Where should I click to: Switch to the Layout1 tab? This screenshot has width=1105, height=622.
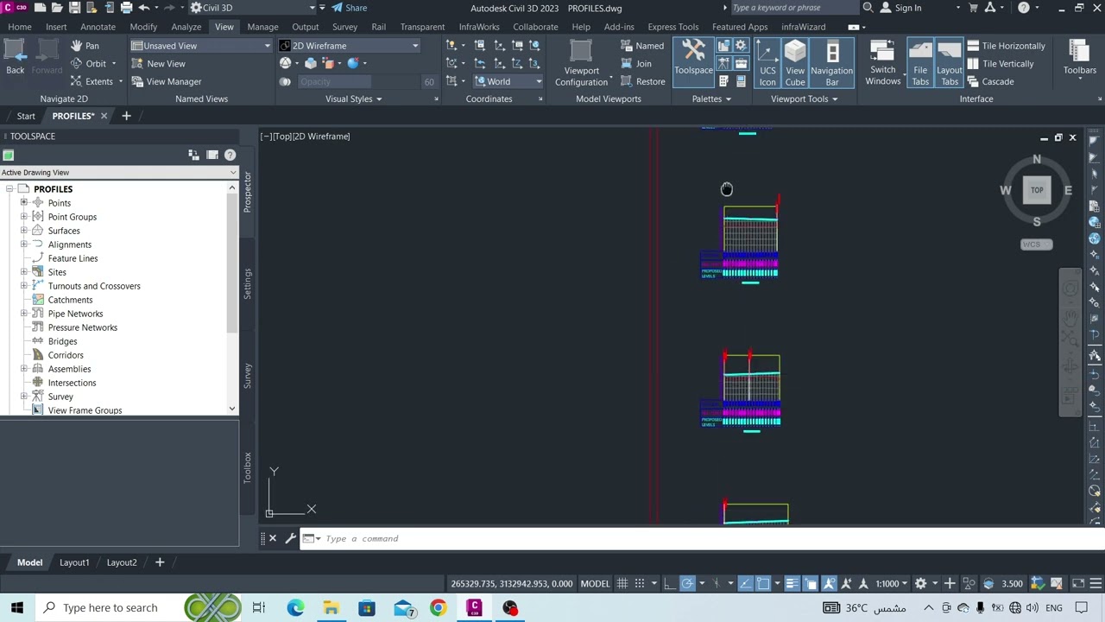pyautogui.click(x=74, y=562)
